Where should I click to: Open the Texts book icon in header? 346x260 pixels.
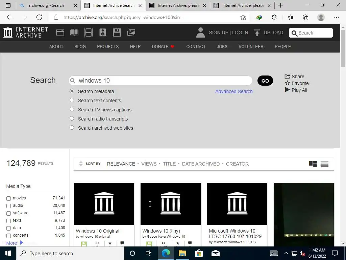[74, 32]
